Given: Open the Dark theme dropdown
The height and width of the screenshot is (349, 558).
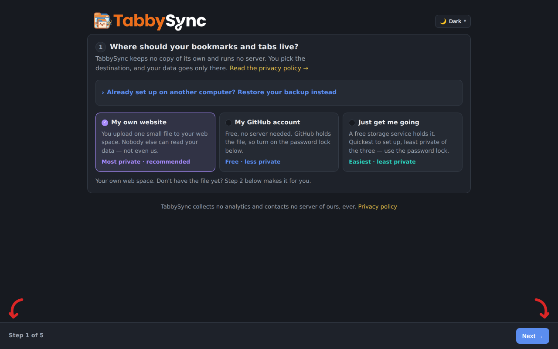Looking at the screenshot, I should click(x=453, y=21).
